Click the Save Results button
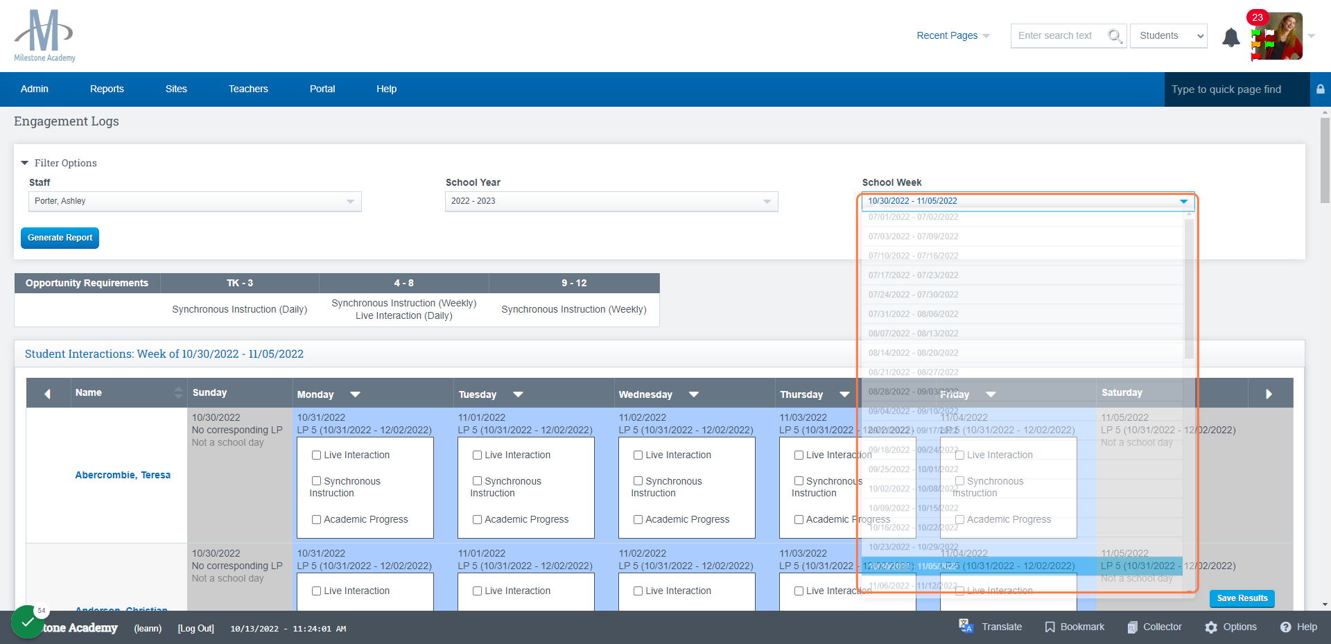Viewport: 1331px width, 644px height. [x=1242, y=598]
